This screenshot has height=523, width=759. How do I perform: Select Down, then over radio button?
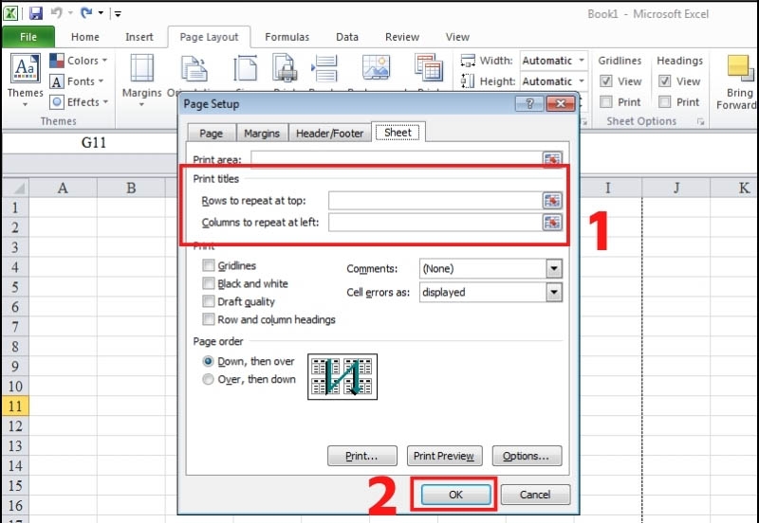[x=208, y=361]
